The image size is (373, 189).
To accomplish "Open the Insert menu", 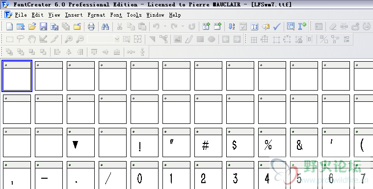I will [x=74, y=15].
